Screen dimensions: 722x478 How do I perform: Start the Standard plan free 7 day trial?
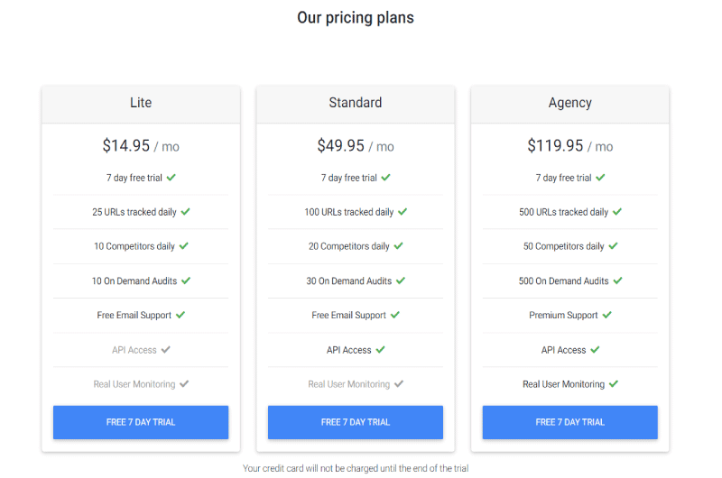click(355, 422)
